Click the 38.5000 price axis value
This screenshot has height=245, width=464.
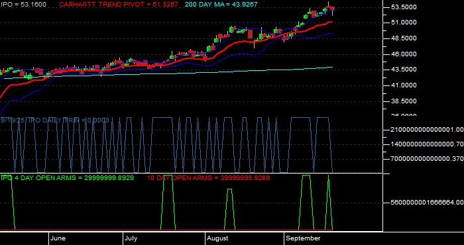click(404, 101)
